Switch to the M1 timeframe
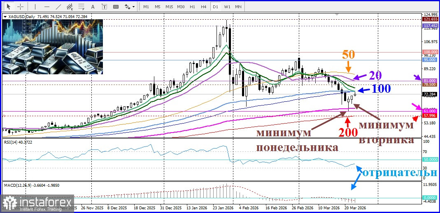Image resolution: width=440 pixels, height=213 pixels. pyautogui.click(x=146, y=7)
